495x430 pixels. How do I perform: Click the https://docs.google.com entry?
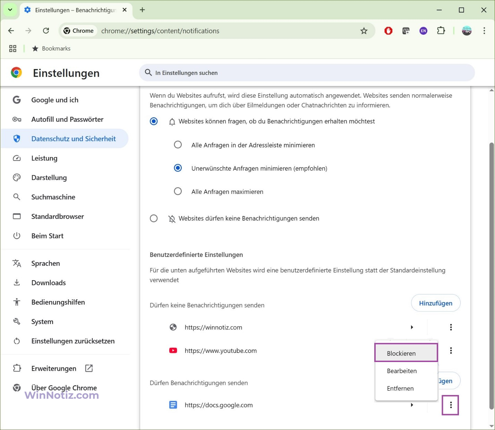pyautogui.click(x=219, y=405)
